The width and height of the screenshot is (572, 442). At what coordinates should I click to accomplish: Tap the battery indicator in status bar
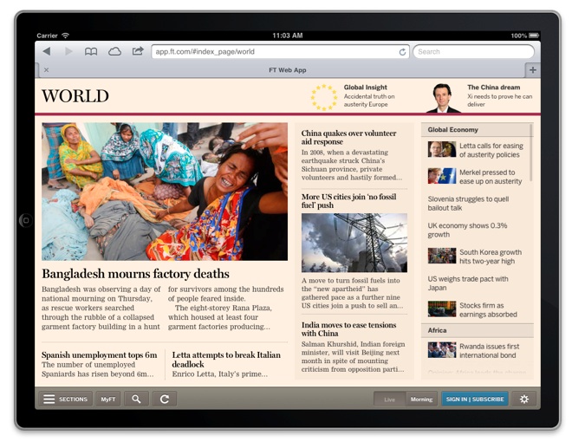point(534,36)
